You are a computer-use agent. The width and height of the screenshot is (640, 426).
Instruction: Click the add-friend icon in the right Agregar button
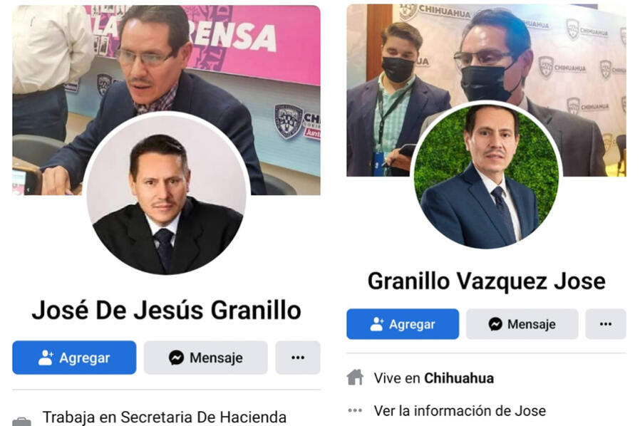click(377, 324)
